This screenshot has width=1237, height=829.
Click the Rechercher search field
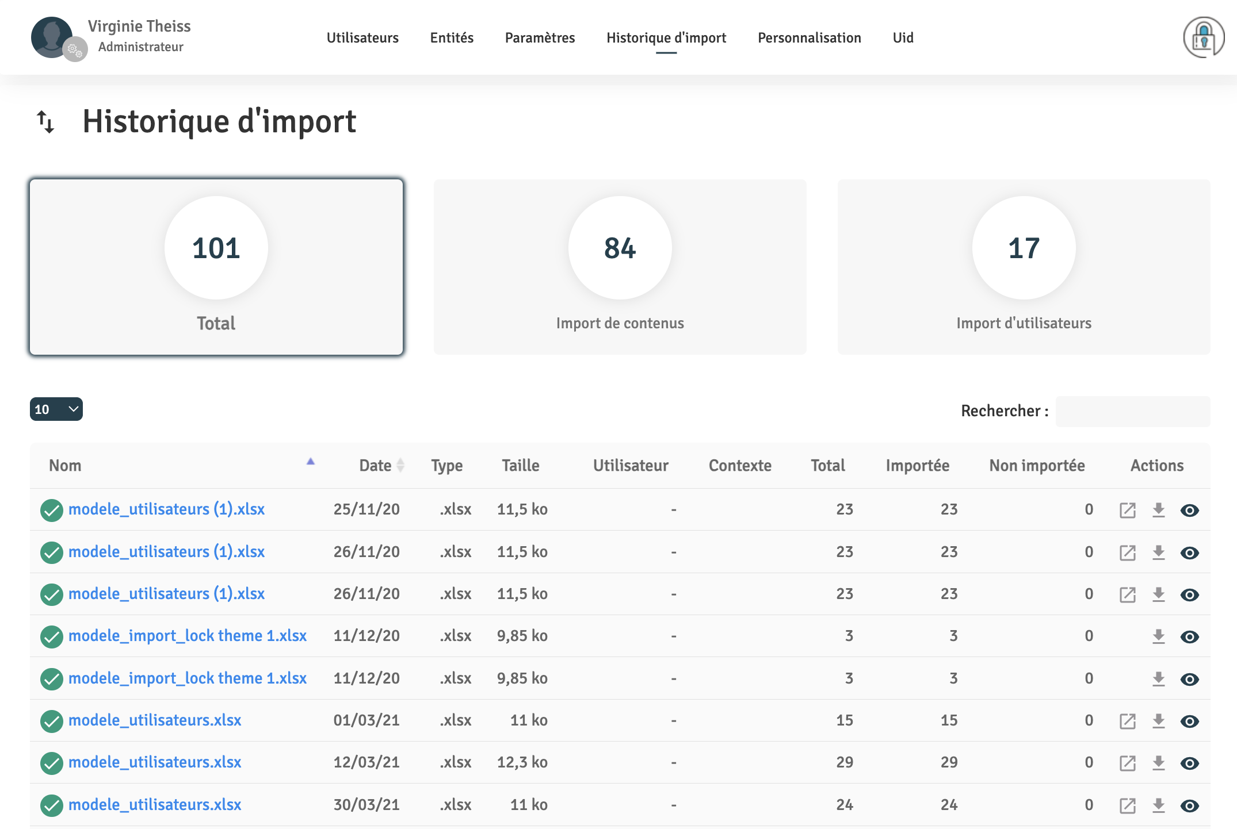tap(1132, 411)
